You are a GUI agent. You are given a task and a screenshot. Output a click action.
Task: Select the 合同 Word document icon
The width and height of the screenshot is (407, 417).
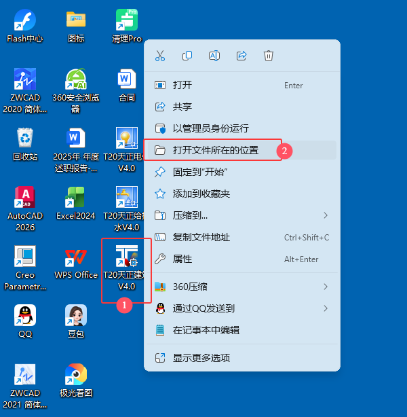point(127,85)
